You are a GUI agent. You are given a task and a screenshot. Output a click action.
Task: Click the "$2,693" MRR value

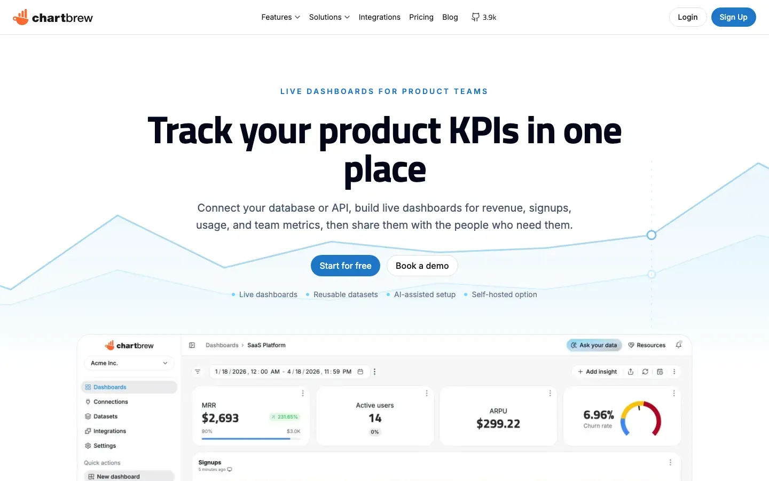tap(220, 418)
